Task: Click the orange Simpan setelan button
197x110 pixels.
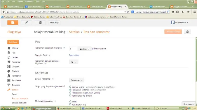Action: point(173,32)
